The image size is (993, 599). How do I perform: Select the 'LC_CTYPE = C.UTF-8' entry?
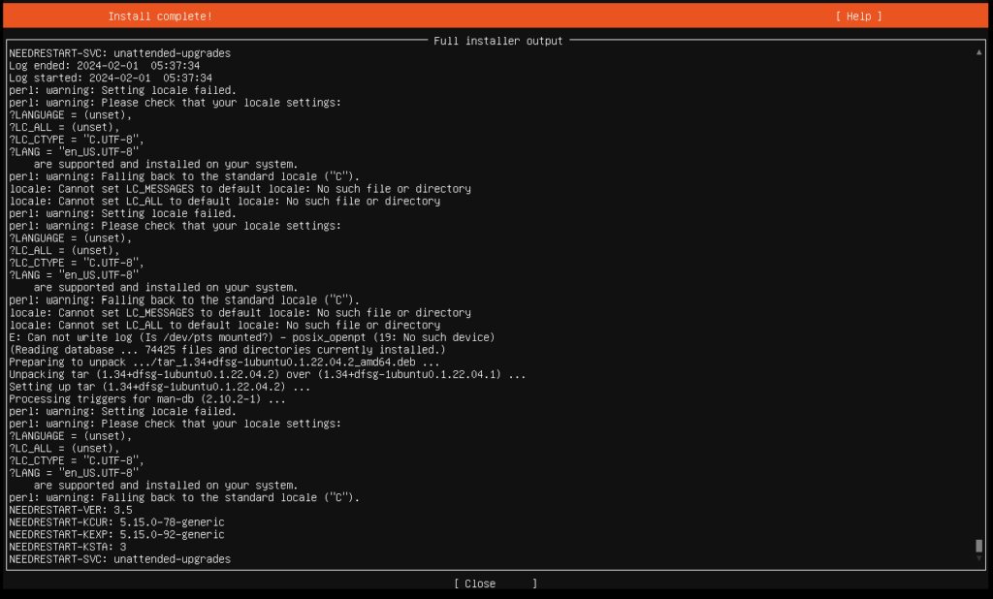click(74, 139)
